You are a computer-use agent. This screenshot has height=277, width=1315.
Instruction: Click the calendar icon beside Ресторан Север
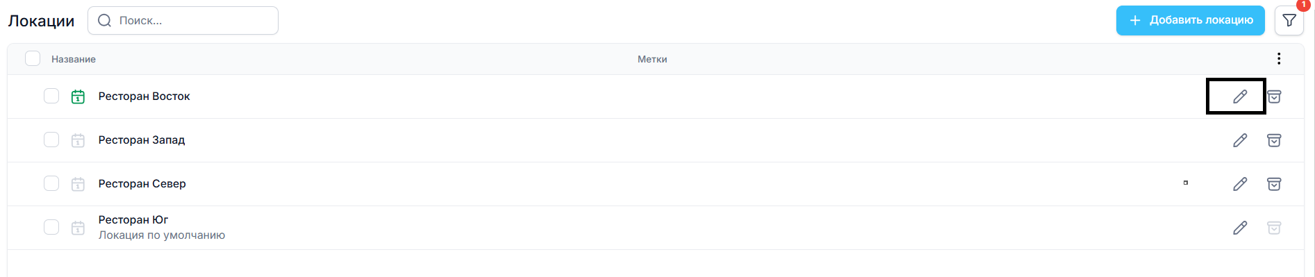(78, 184)
